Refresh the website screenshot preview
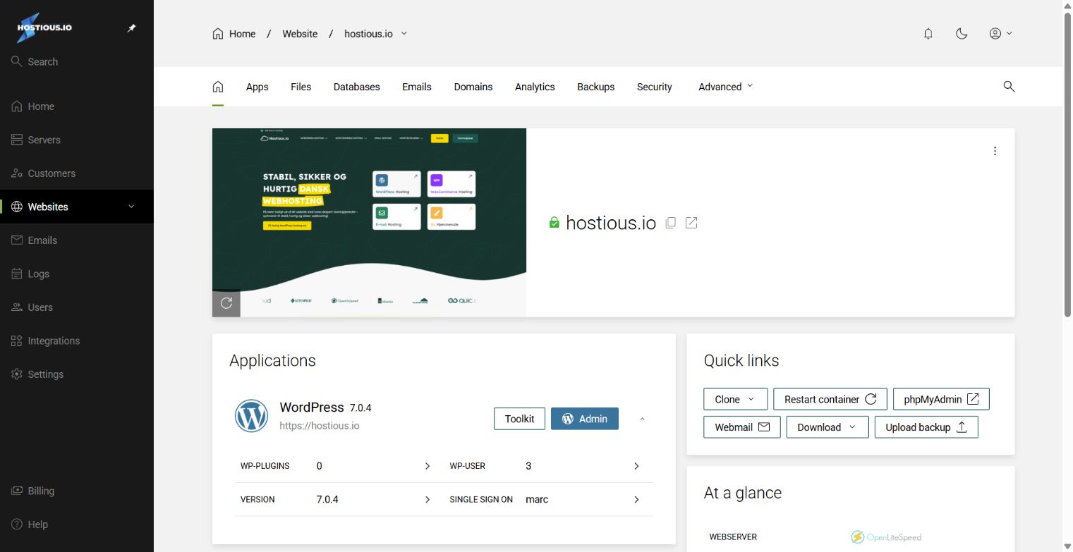The width and height of the screenshot is (1073, 552). tap(226, 303)
